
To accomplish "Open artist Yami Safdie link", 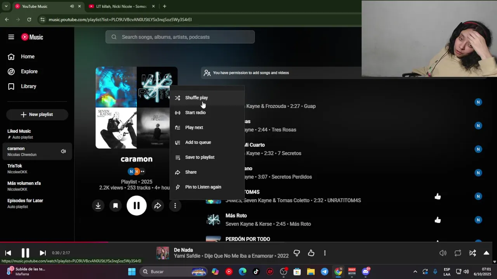I will tap(188, 256).
